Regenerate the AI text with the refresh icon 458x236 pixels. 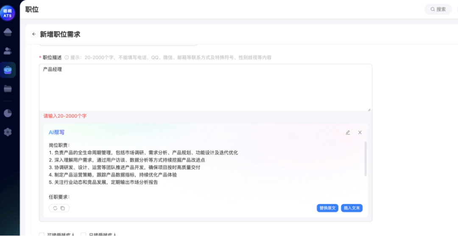55,208
